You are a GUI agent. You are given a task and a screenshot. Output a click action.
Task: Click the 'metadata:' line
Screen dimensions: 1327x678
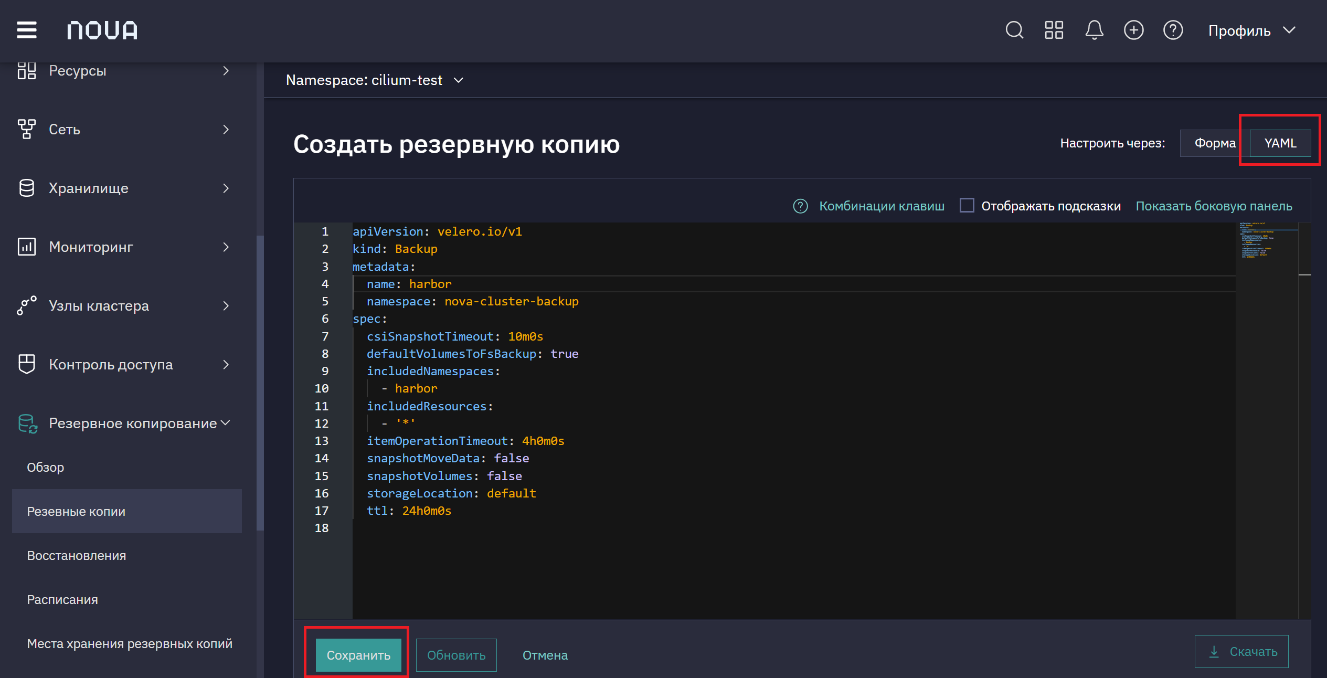pyautogui.click(x=384, y=267)
